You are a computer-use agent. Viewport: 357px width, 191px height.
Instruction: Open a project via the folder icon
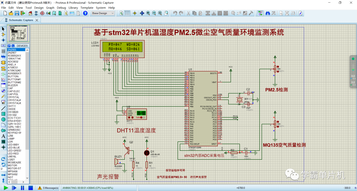pos(11,14)
